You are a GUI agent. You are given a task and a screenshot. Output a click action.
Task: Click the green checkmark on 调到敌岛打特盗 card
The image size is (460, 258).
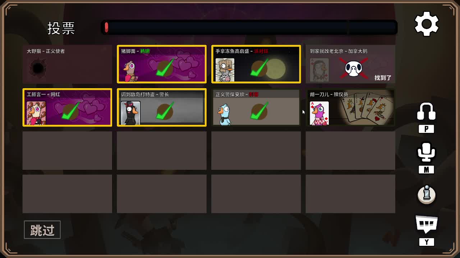[165, 112]
